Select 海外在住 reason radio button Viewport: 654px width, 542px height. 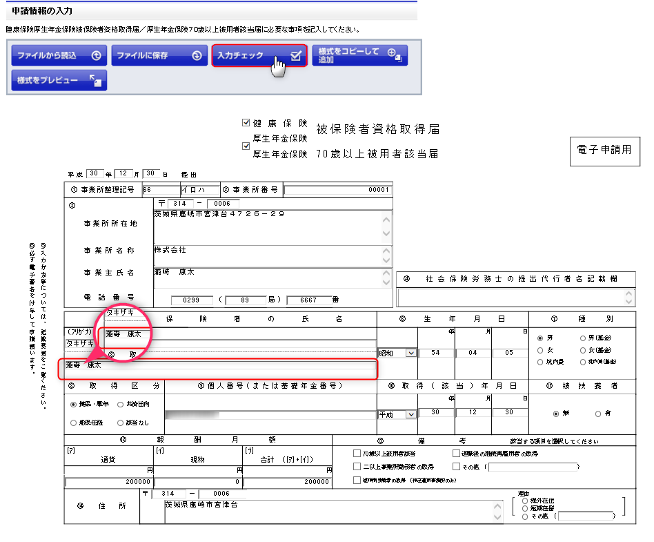click(x=526, y=501)
